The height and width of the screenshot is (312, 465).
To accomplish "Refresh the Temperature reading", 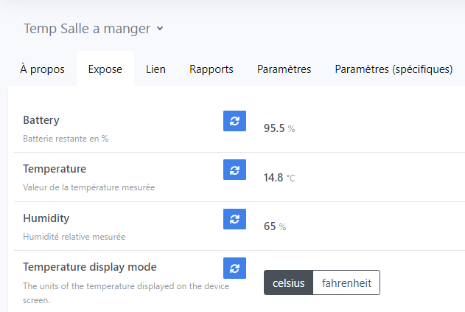I will point(234,170).
